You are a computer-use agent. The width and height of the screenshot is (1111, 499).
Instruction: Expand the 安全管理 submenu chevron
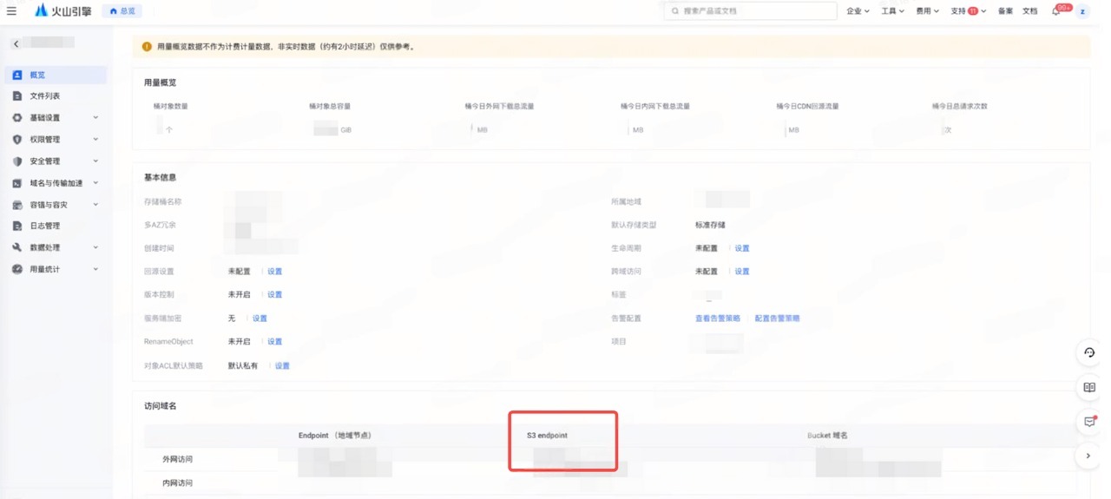click(x=95, y=161)
